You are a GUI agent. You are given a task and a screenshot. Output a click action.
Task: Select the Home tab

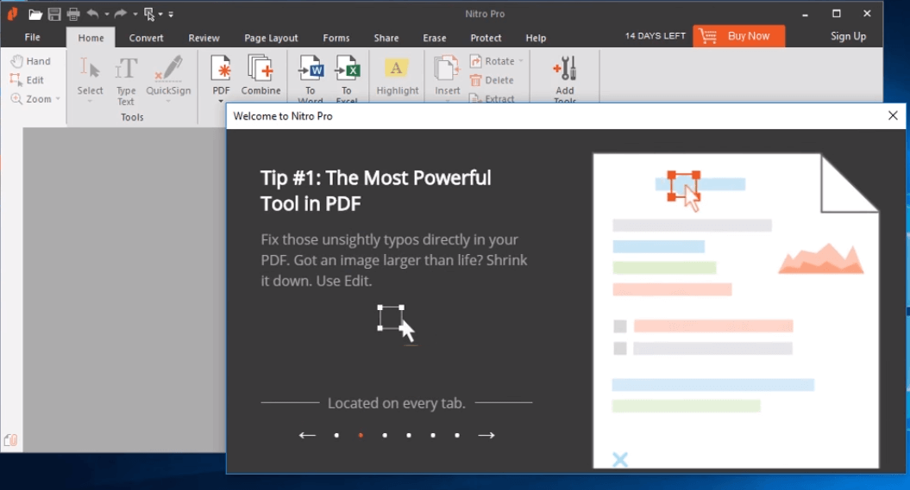coord(91,38)
